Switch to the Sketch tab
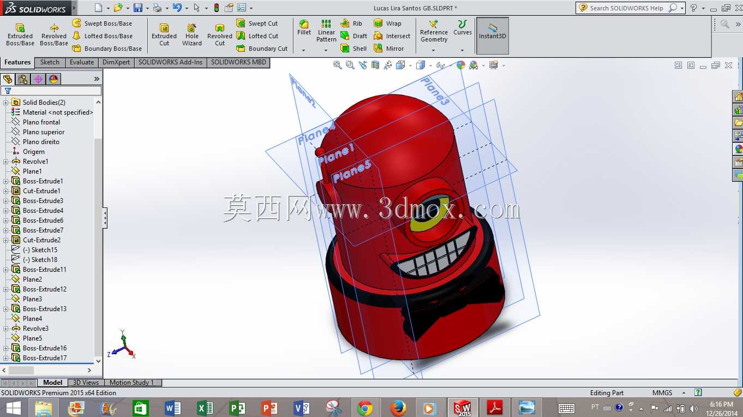 pos(50,62)
